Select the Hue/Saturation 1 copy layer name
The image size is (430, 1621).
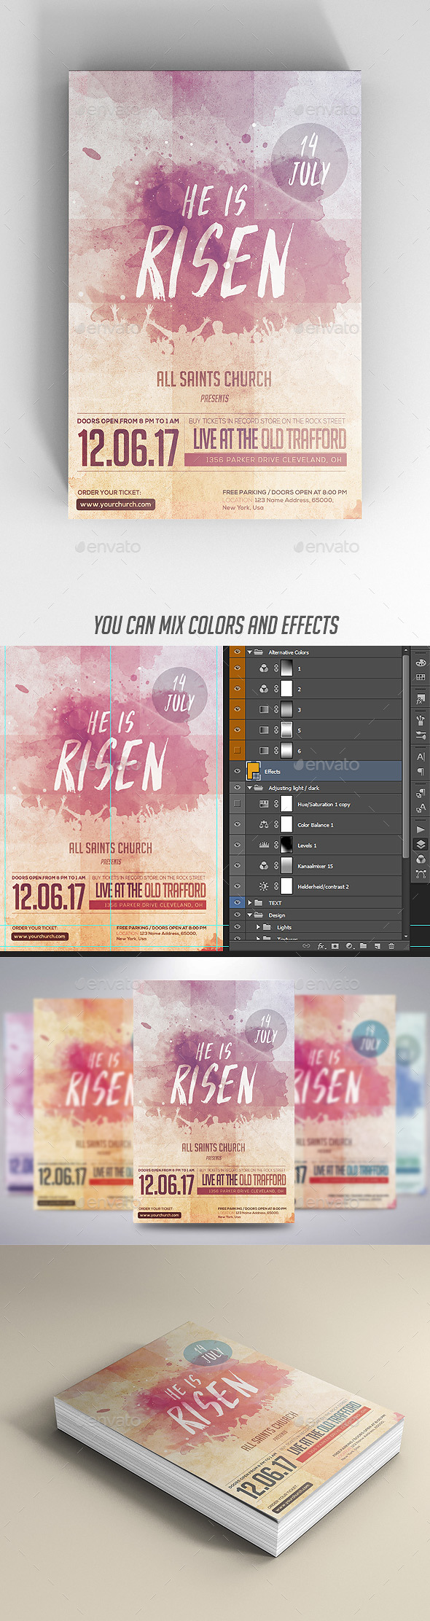[x=324, y=805]
